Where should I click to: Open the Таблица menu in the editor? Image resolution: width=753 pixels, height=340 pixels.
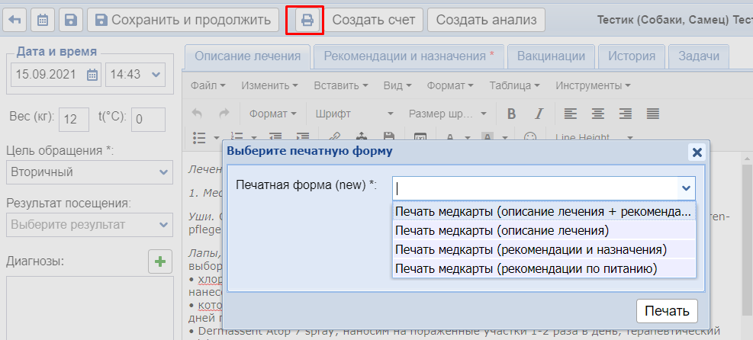tap(514, 85)
